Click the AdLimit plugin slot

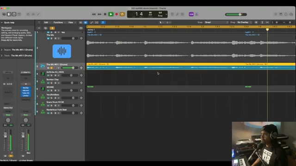click(x=26, y=90)
